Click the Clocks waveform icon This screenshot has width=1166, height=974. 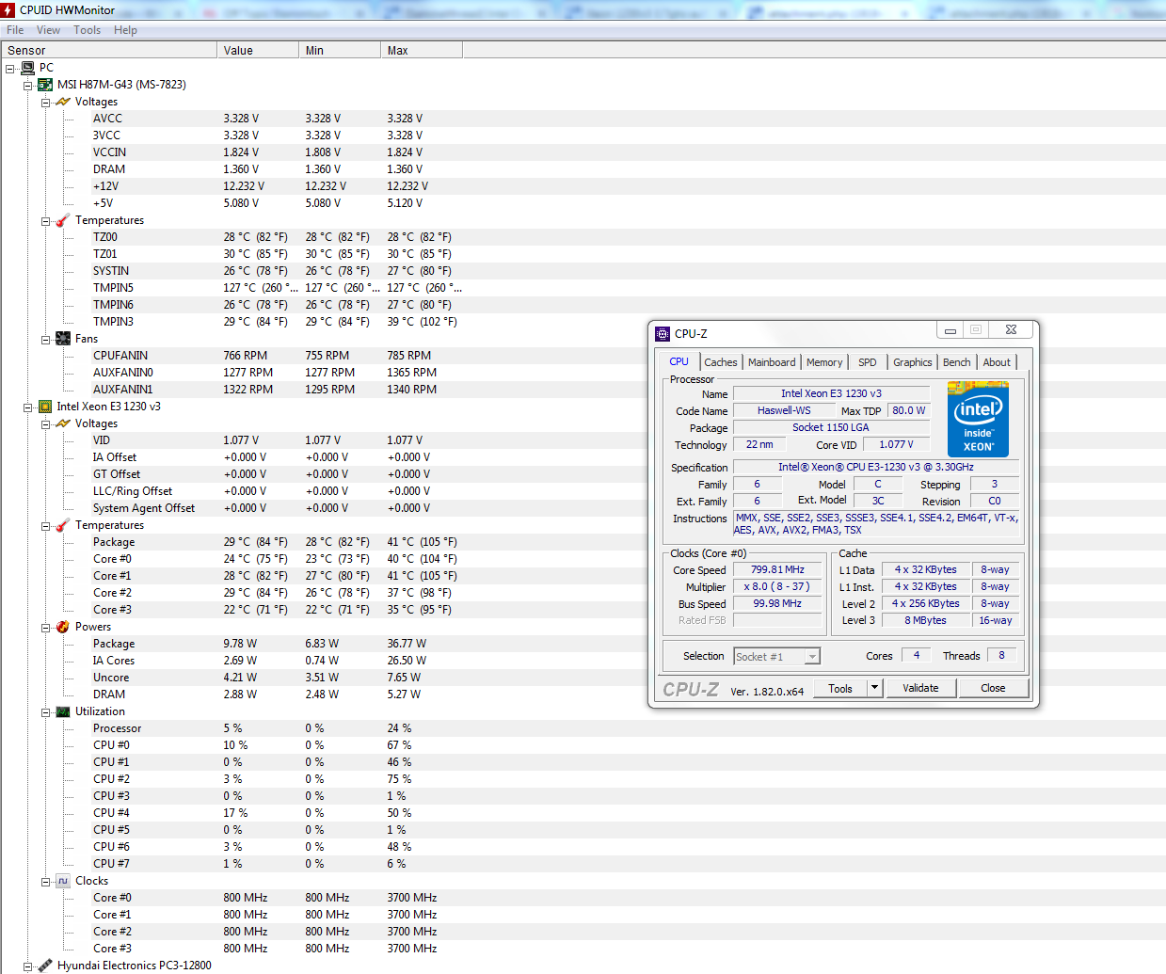click(63, 881)
